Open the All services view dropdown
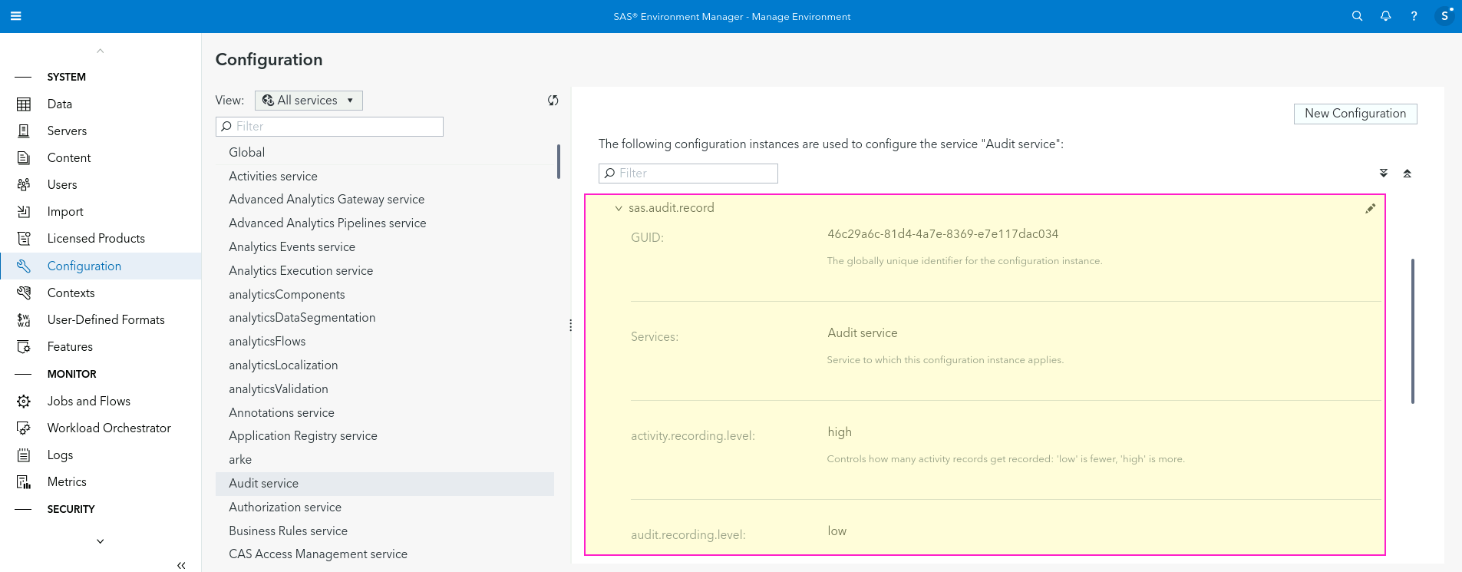1462x572 pixels. click(x=309, y=101)
